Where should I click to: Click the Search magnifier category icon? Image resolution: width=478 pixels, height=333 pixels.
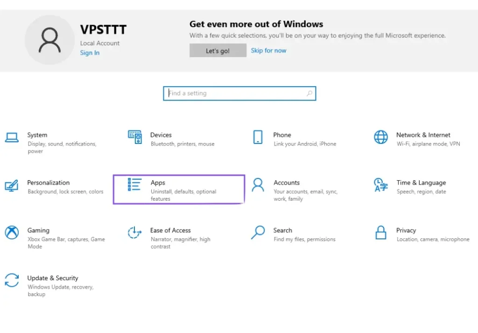click(x=258, y=233)
